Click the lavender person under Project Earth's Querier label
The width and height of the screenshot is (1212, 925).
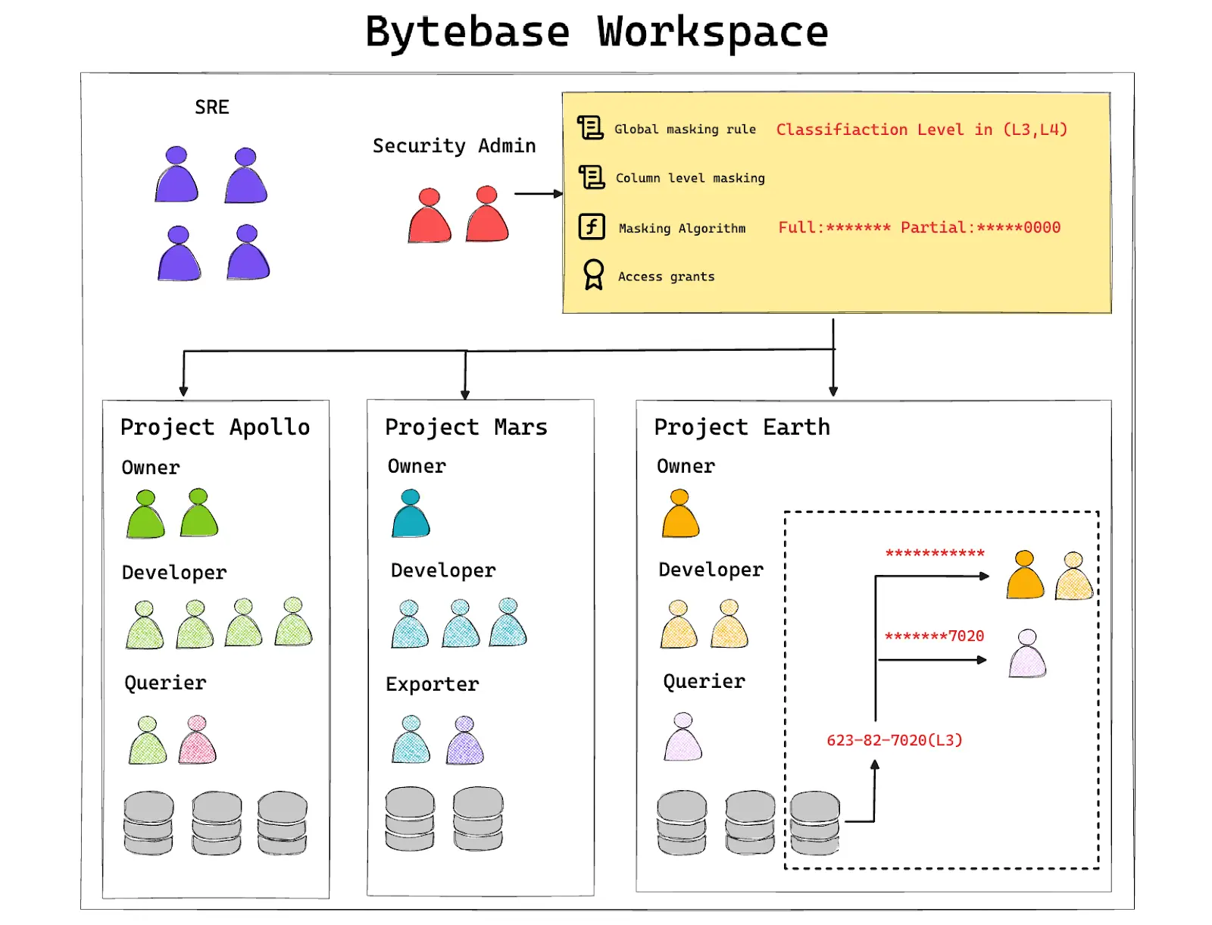click(683, 736)
